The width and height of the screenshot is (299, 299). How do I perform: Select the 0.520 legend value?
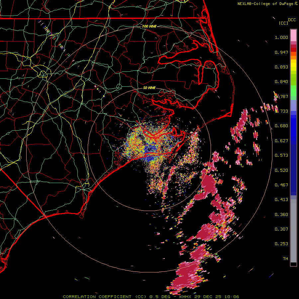[x=281, y=170]
